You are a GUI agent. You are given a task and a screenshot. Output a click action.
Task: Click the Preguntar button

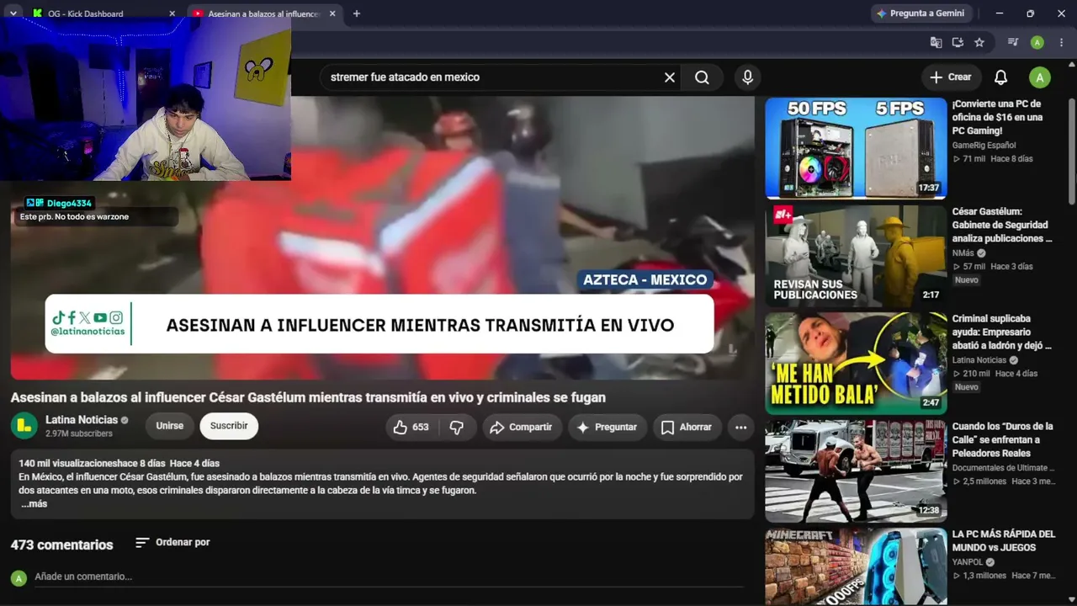pos(607,427)
